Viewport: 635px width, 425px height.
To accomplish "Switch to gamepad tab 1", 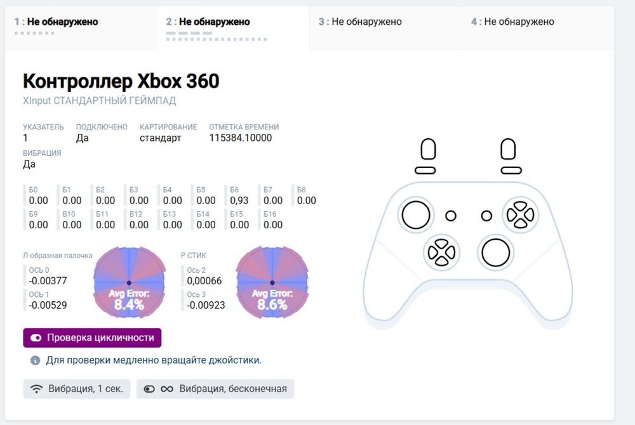I will point(81,28).
